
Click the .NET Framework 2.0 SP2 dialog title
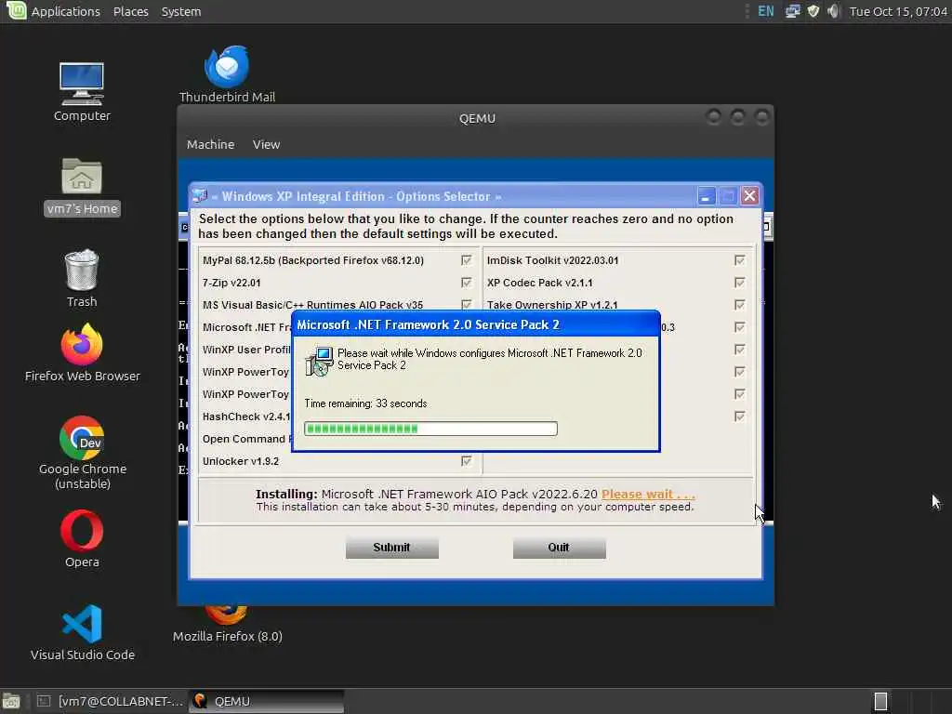pos(428,324)
